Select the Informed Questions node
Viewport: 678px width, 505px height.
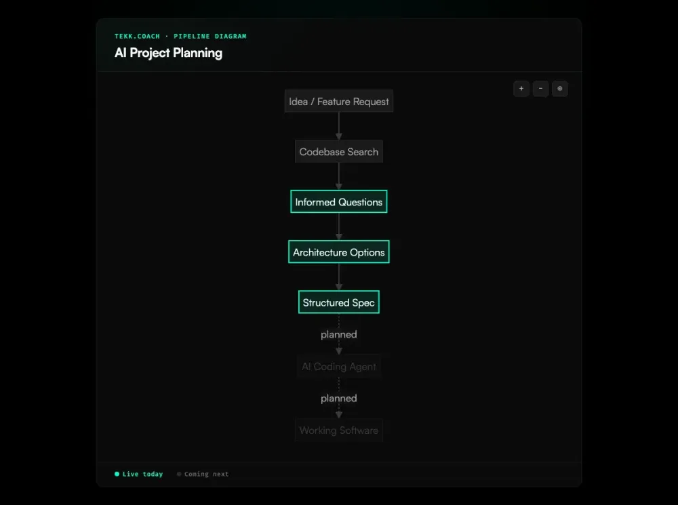[338, 201]
